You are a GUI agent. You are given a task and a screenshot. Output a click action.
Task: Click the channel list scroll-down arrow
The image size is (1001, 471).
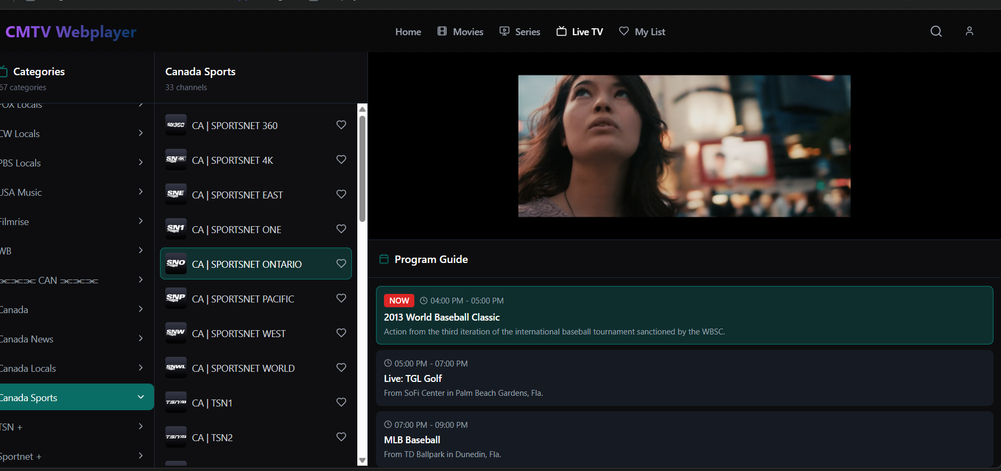coord(363,460)
